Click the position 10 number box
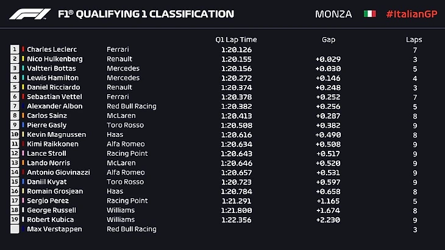Screen dimensions: 445x250 tap(15, 134)
